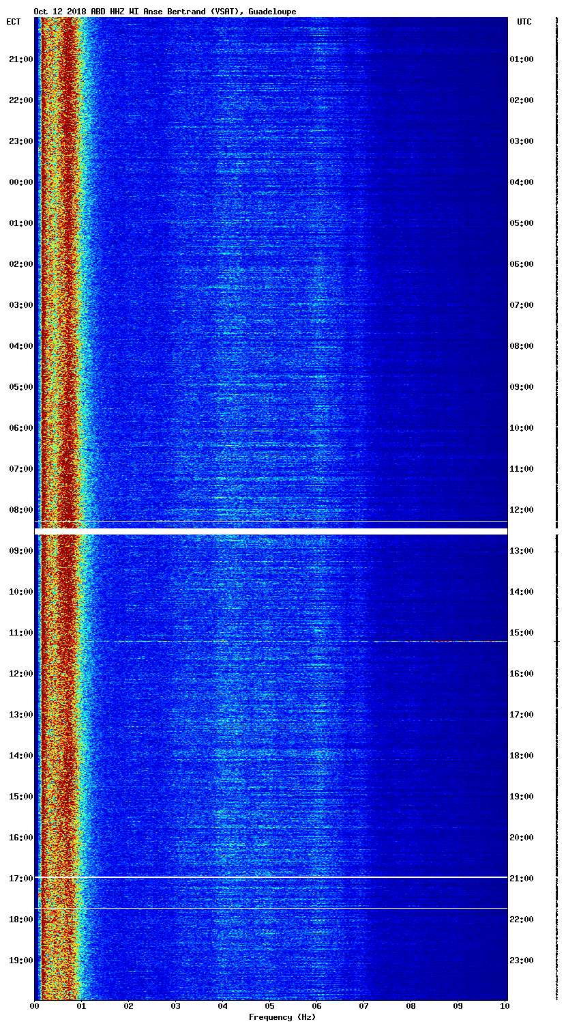The image size is (581, 1024).
Task: Select the 11:00 label on the ECT axis
Action: coord(20,633)
